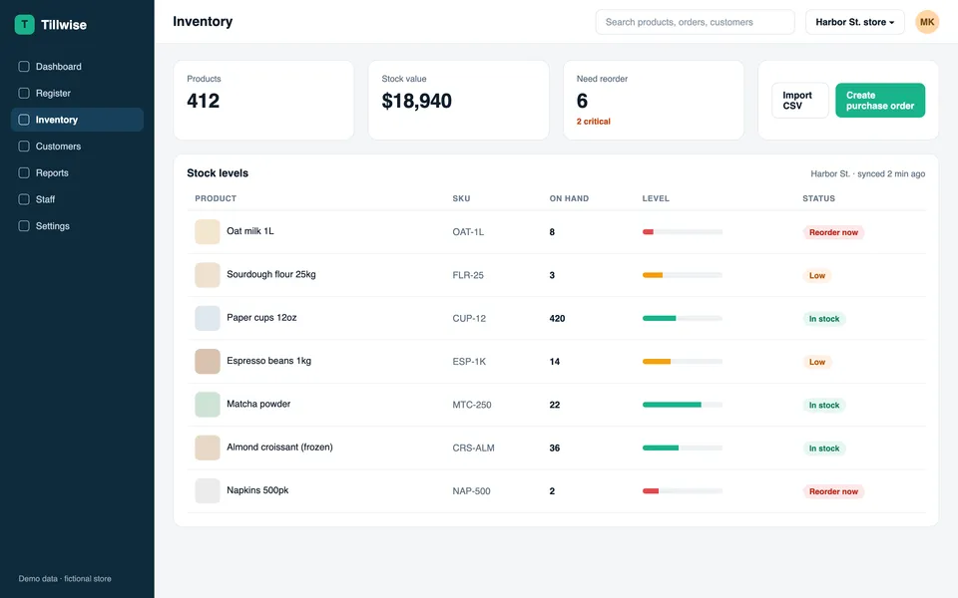Click 'Sourdough flour 25kg' product name

[271, 275]
